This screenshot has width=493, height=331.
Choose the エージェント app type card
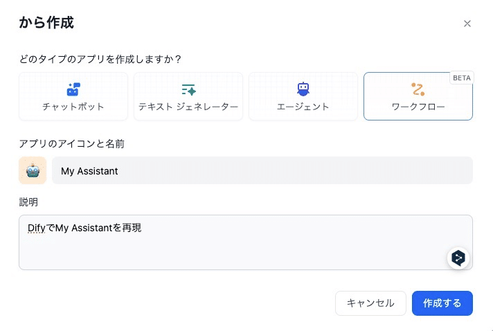pos(303,96)
